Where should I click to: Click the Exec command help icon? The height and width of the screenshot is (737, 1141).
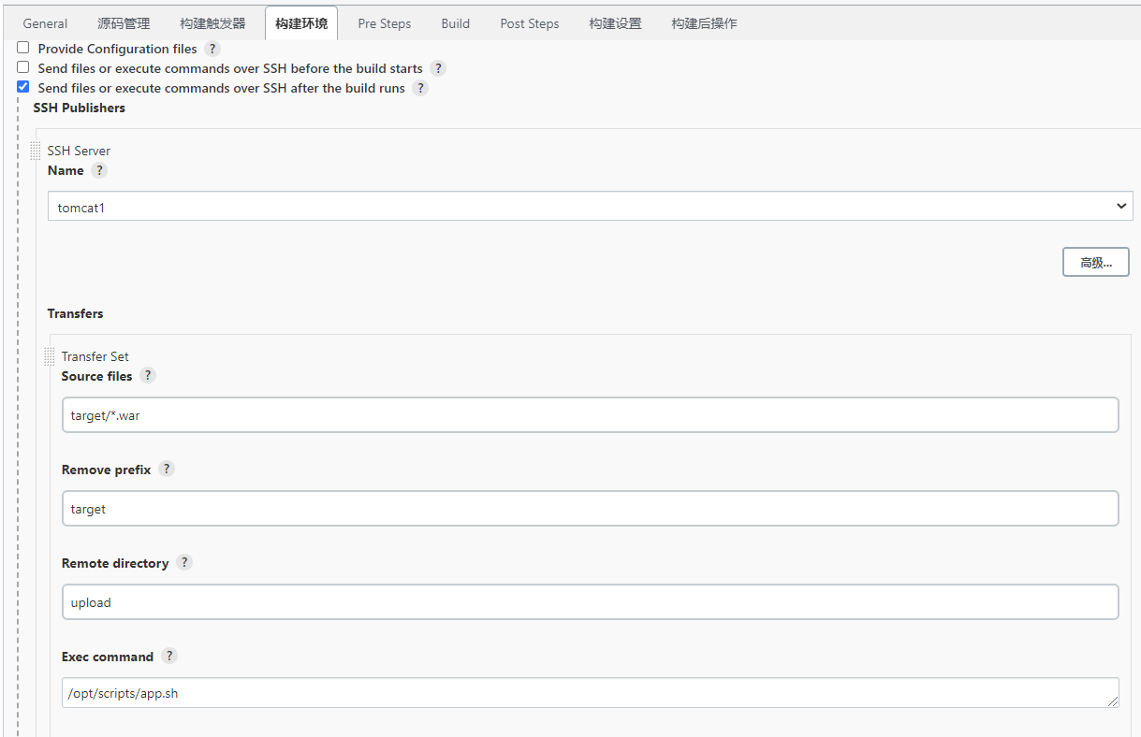[x=169, y=656]
